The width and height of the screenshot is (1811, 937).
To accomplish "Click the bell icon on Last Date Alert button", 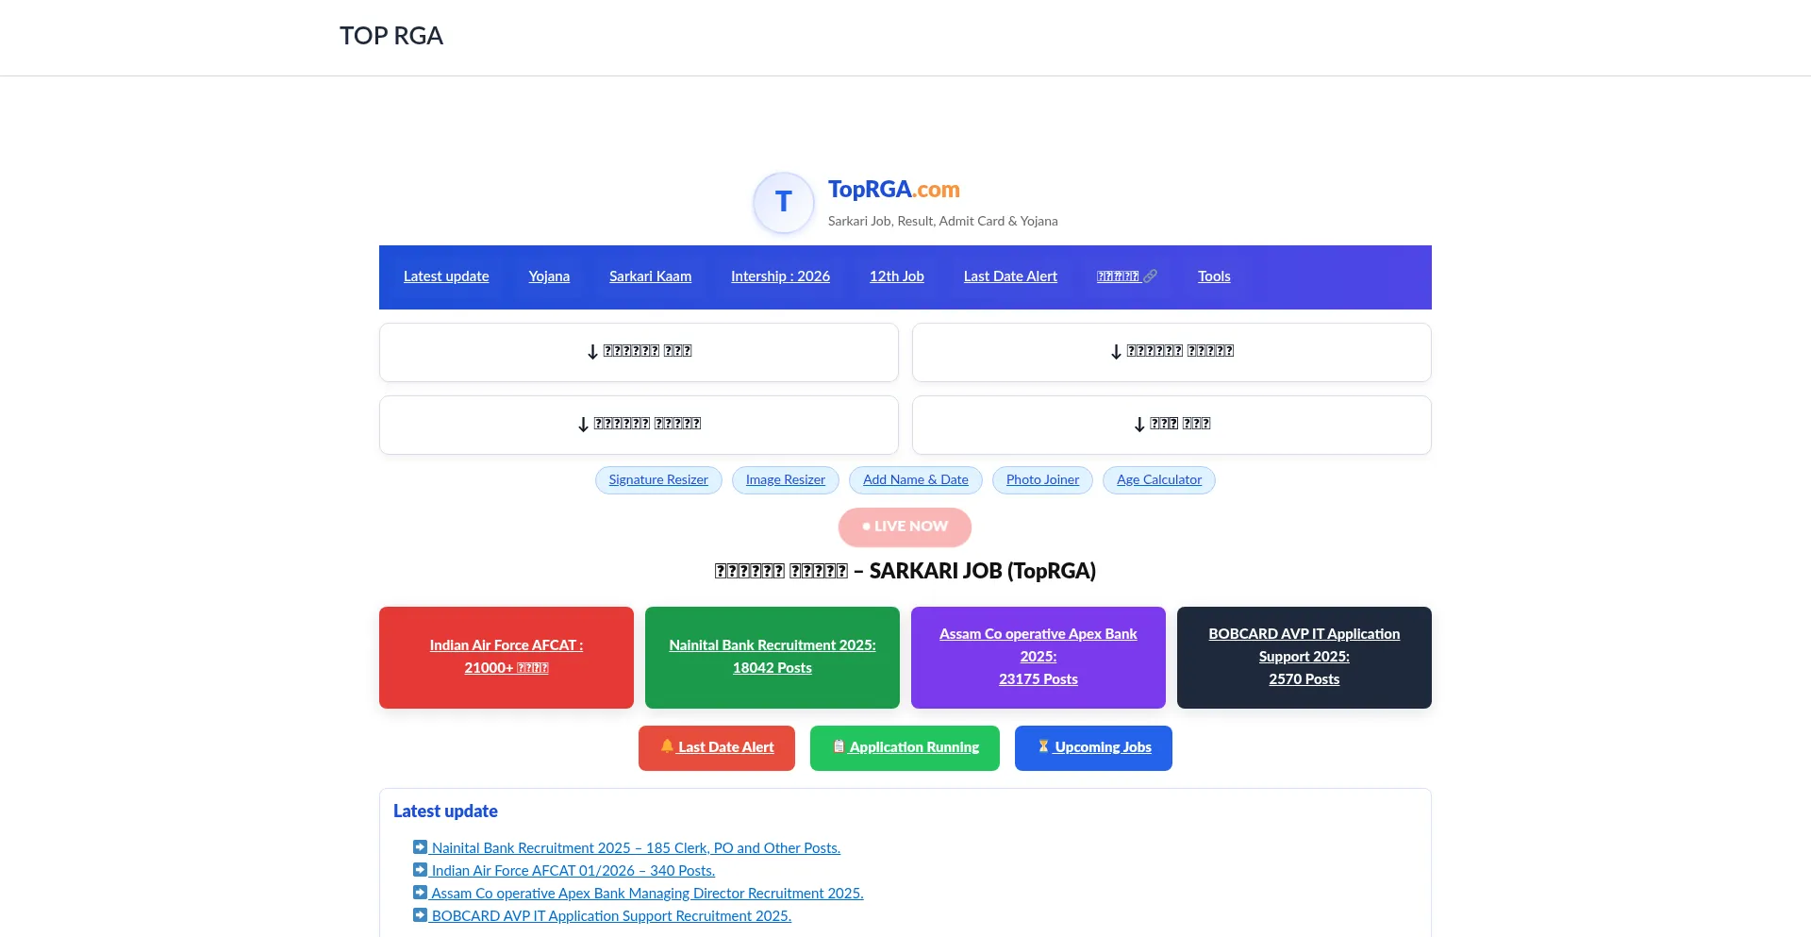I will tap(669, 746).
